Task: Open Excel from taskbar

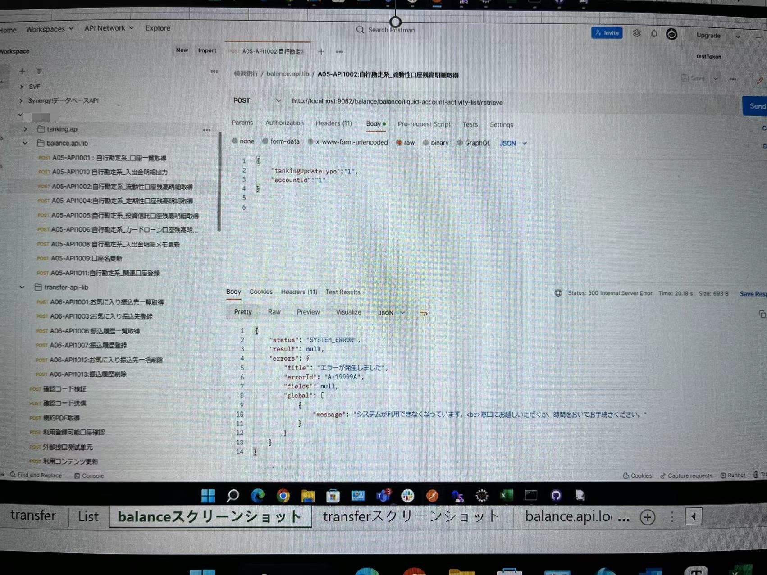Action: click(507, 496)
